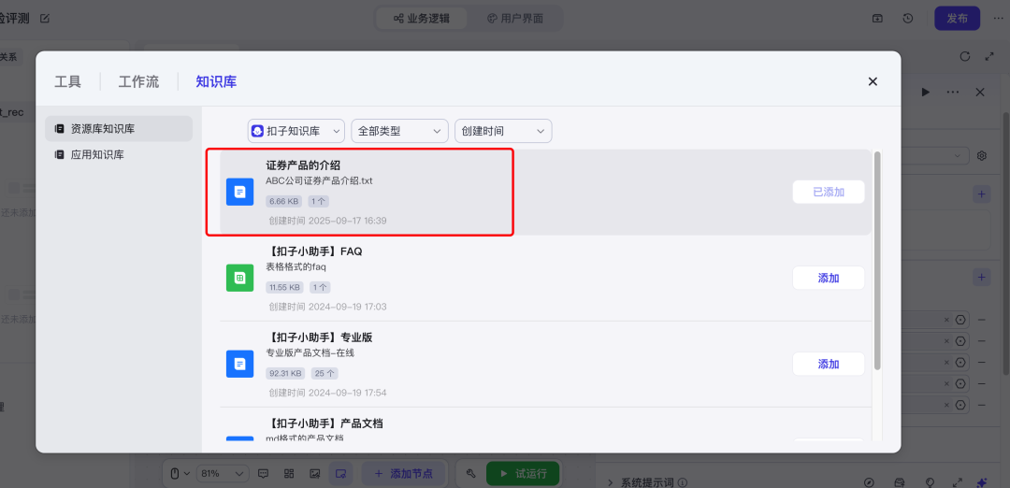Open the 全部类型 type filter dropdown
1010x488 pixels.
[x=400, y=131]
